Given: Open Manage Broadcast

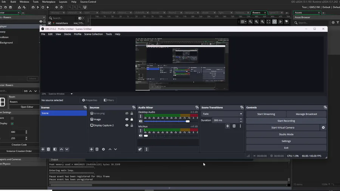Looking at the screenshot, I should point(306,114).
